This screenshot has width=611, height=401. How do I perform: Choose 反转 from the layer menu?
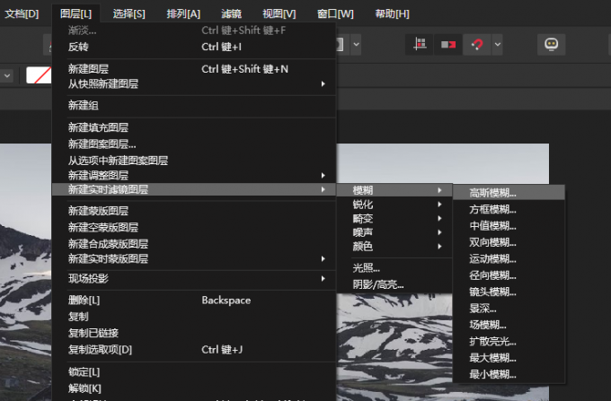(194, 47)
